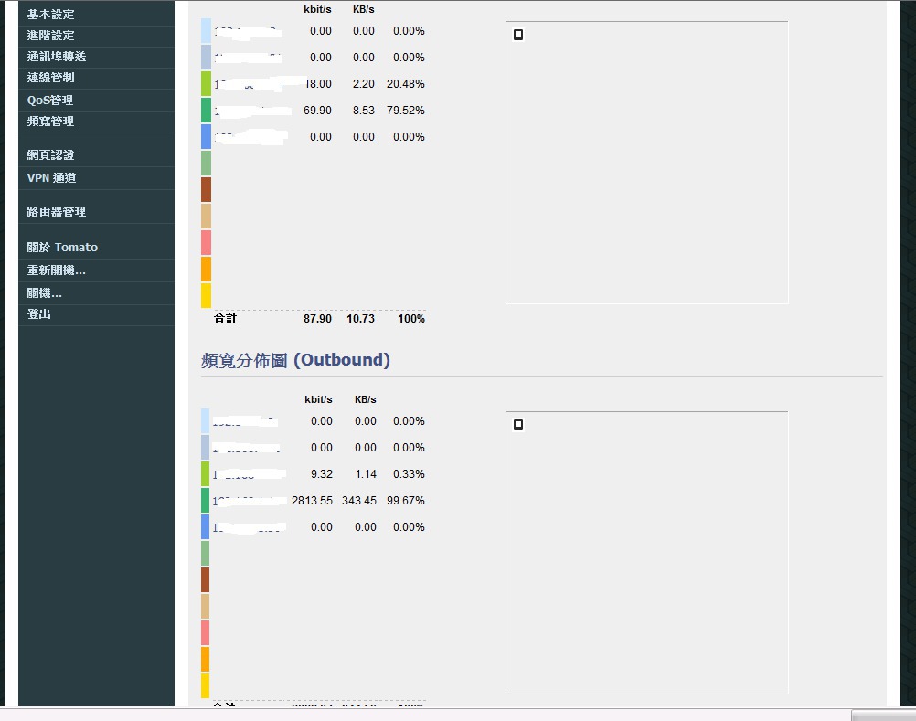The height and width of the screenshot is (721, 916).
Task: Click the 9.32 kbit/s value
Action: [321, 474]
